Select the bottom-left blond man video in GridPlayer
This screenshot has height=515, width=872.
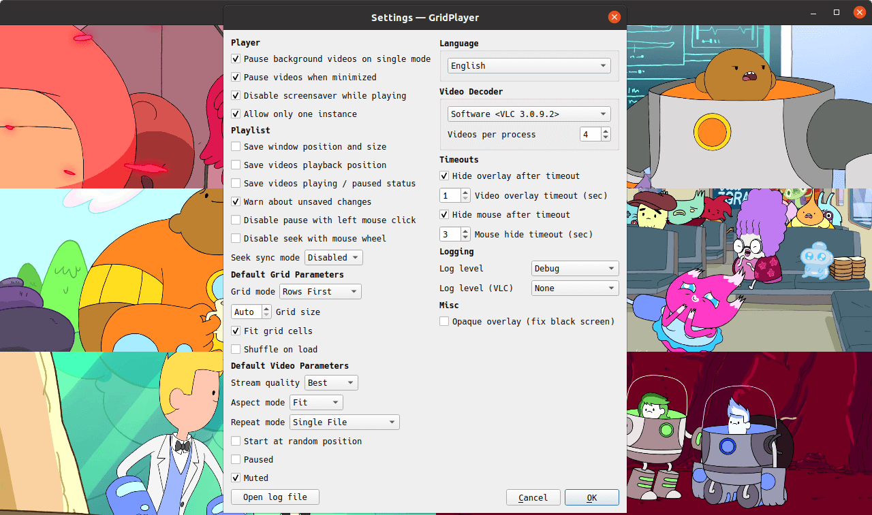click(x=112, y=433)
